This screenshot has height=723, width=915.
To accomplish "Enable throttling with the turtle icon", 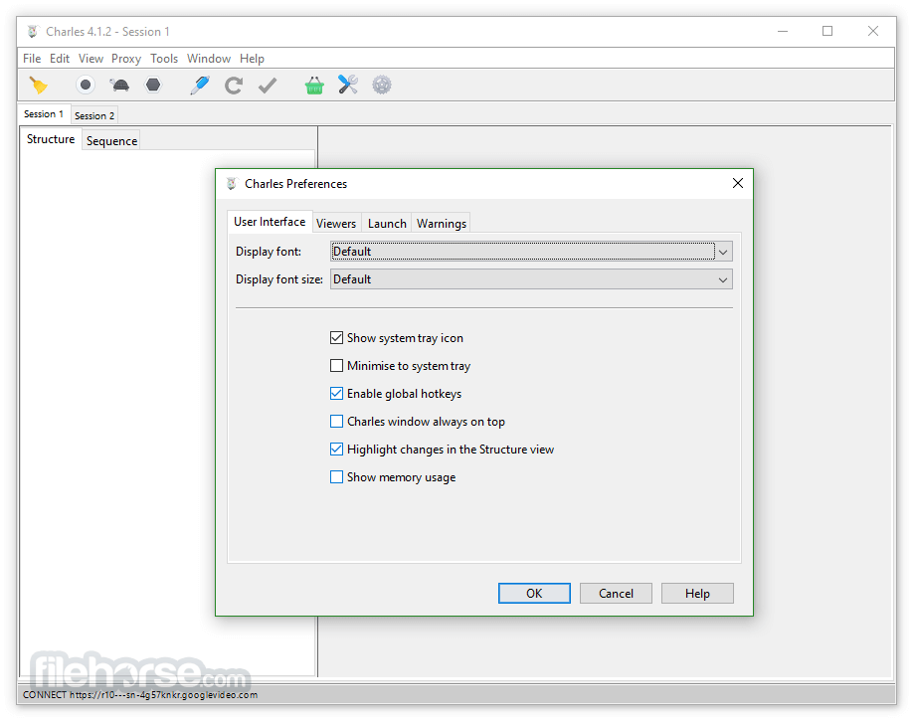I will [119, 86].
